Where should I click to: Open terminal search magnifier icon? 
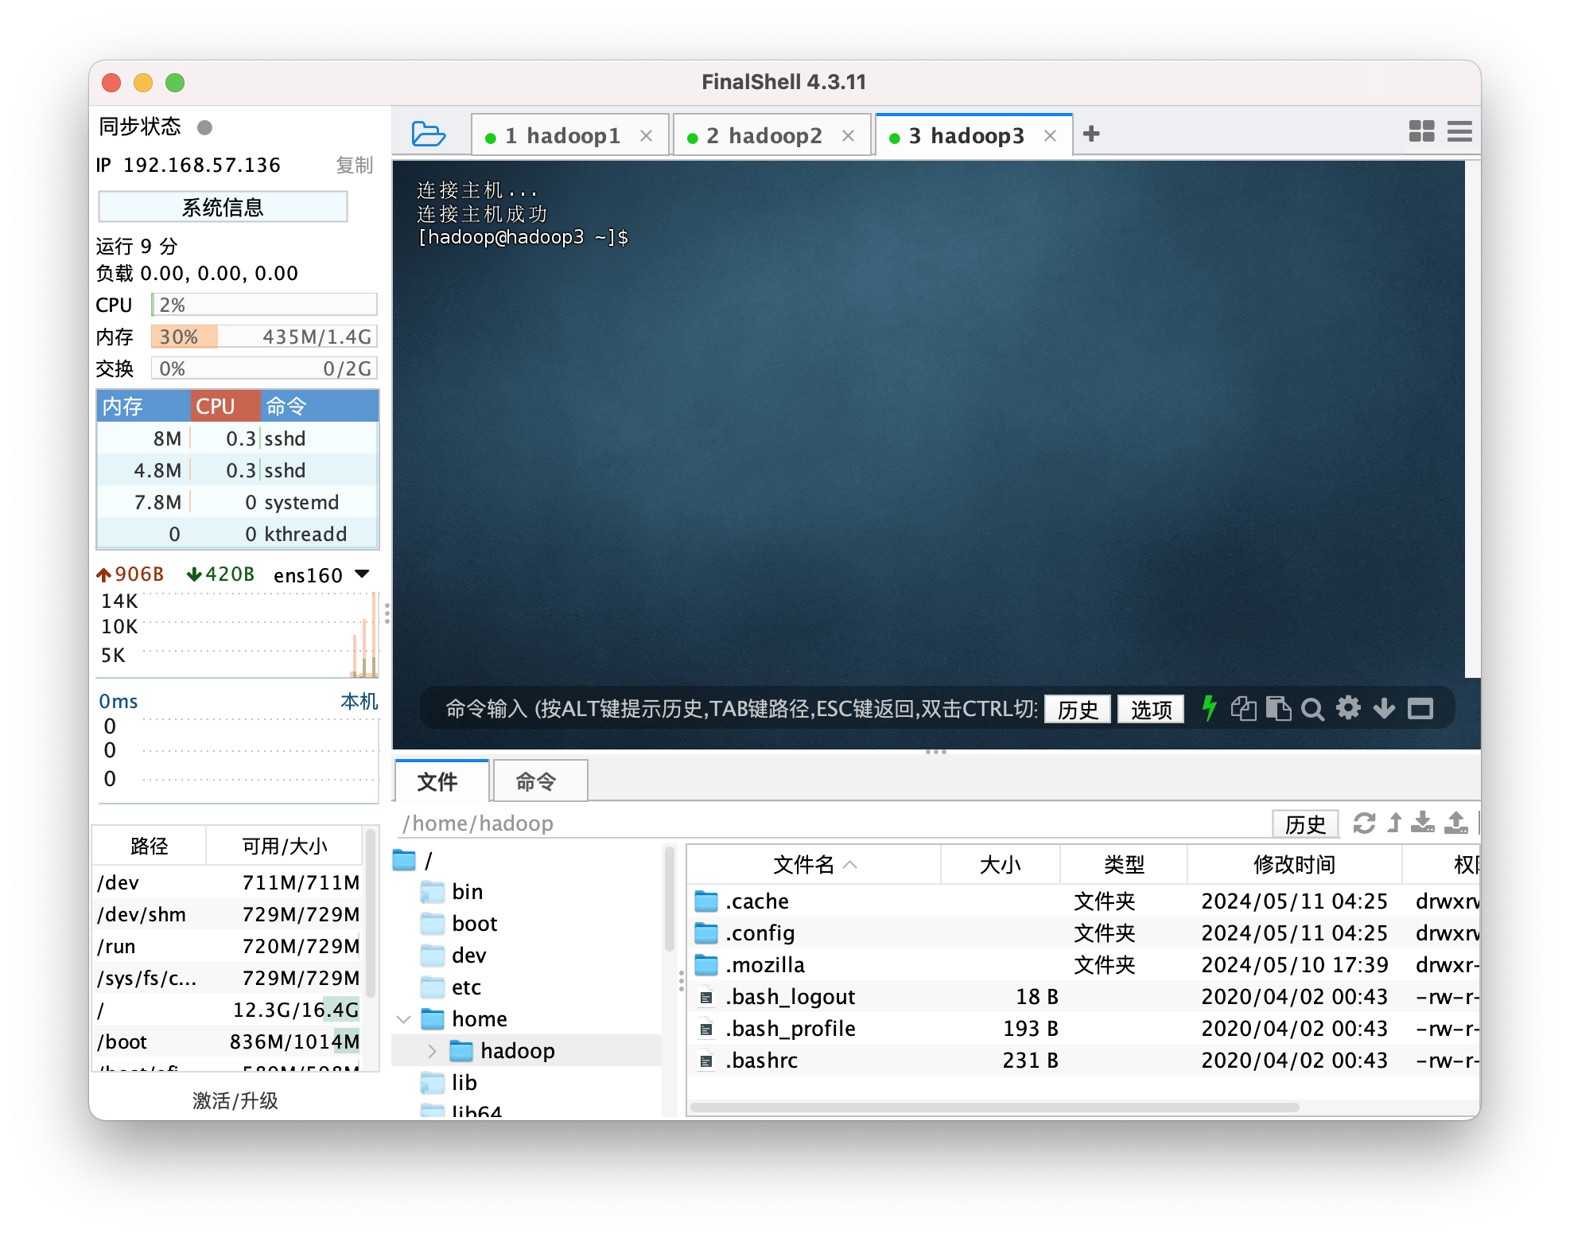coord(1312,709)
